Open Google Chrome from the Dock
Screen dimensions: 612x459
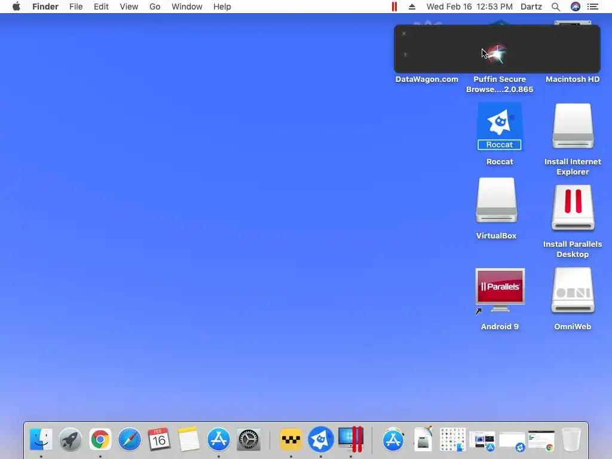100,439
